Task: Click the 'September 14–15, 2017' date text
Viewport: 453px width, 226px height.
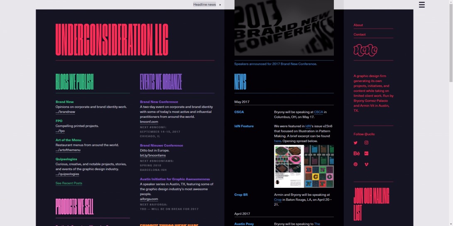Action: (160, 131)
